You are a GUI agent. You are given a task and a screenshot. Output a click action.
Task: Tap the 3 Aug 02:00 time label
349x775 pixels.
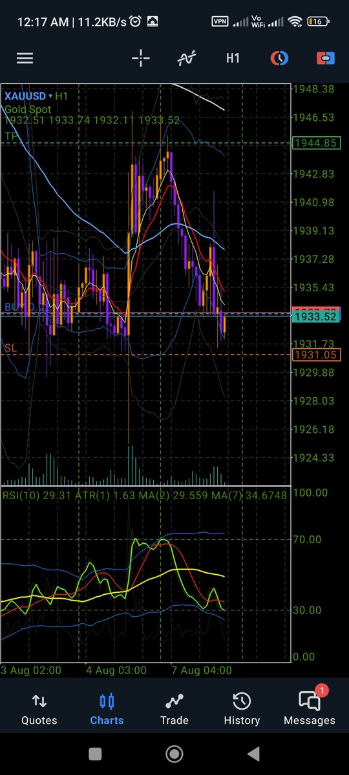32,670
